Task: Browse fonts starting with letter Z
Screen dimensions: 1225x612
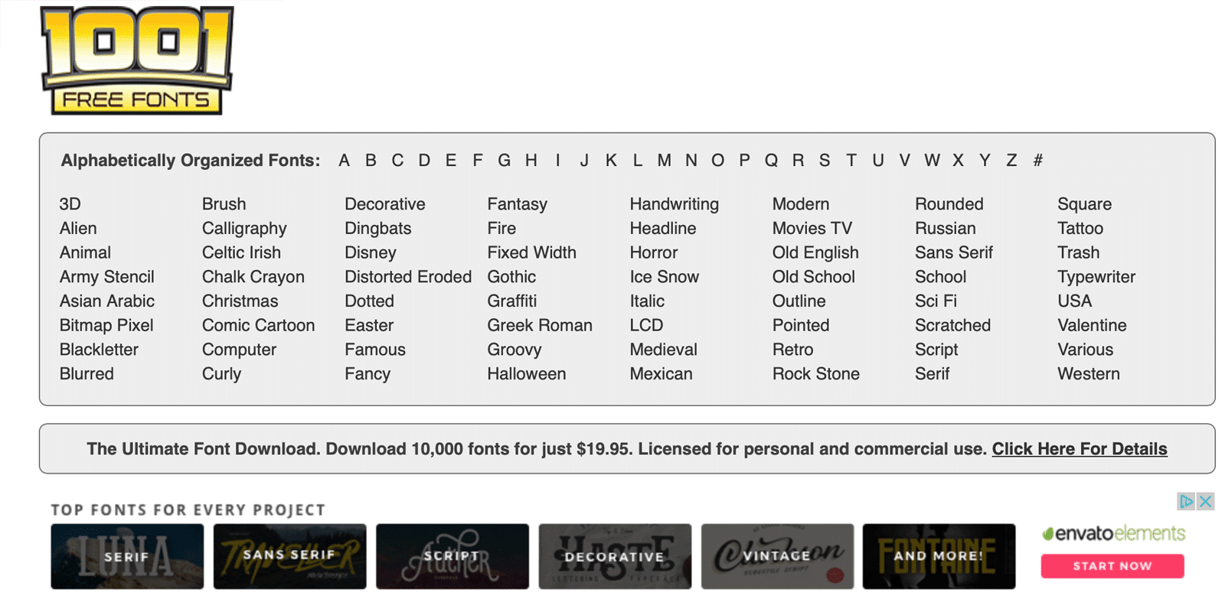Action: [1011, 161]
